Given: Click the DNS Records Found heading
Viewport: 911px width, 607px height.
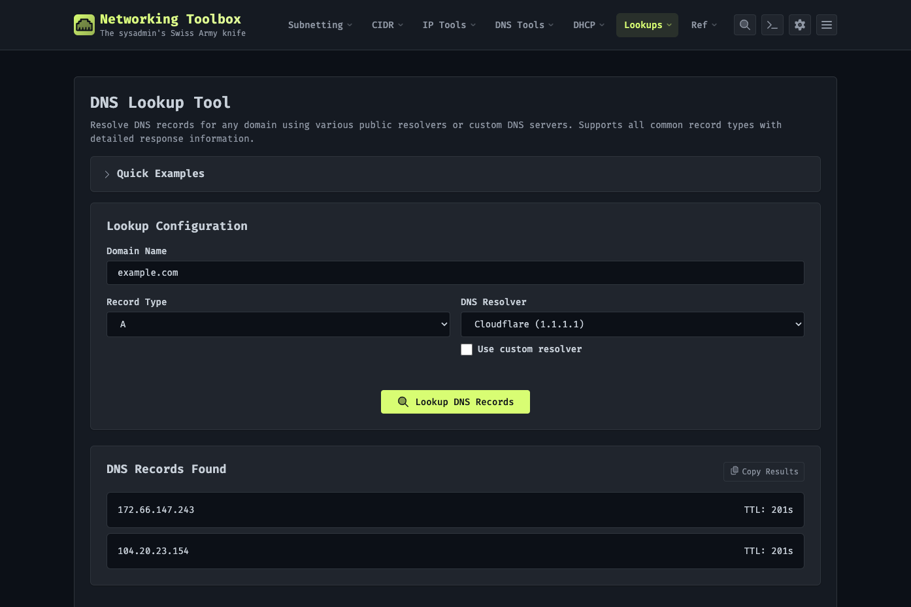Looking at the screenshot, I should point(167,469).
